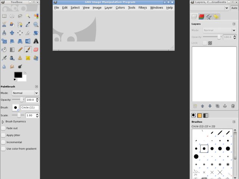Screen dimensions: 239x179
Task: Select the Zoom magnifier tool
Action: click(36, 24)
